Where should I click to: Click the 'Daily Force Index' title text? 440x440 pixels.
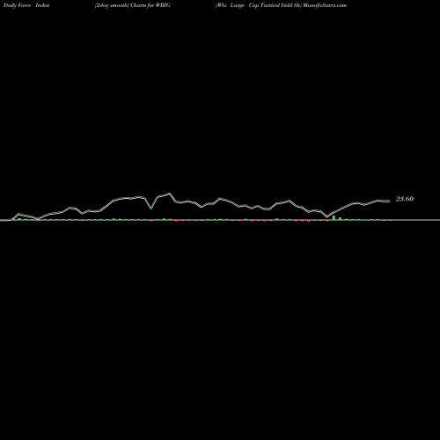tap(26, 5)
